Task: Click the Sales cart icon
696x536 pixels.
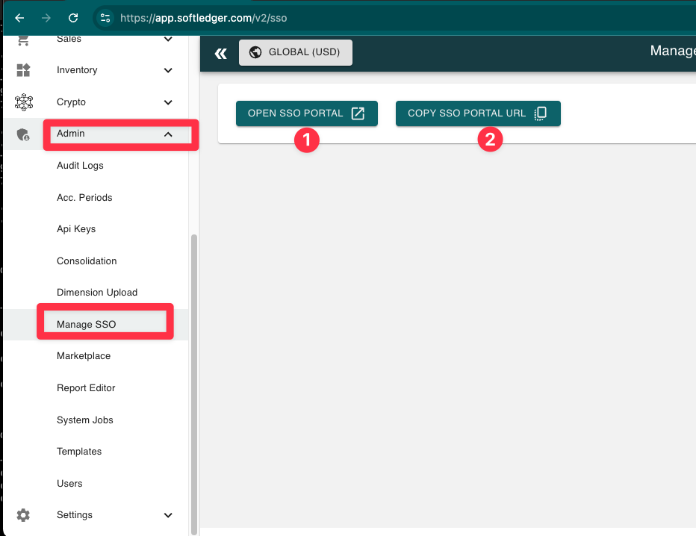Action: coord(23,40)
